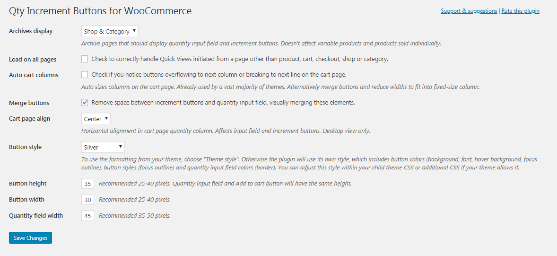Click into the Button width field
Viewport: 557px width, 256px height.
(87, 200)
